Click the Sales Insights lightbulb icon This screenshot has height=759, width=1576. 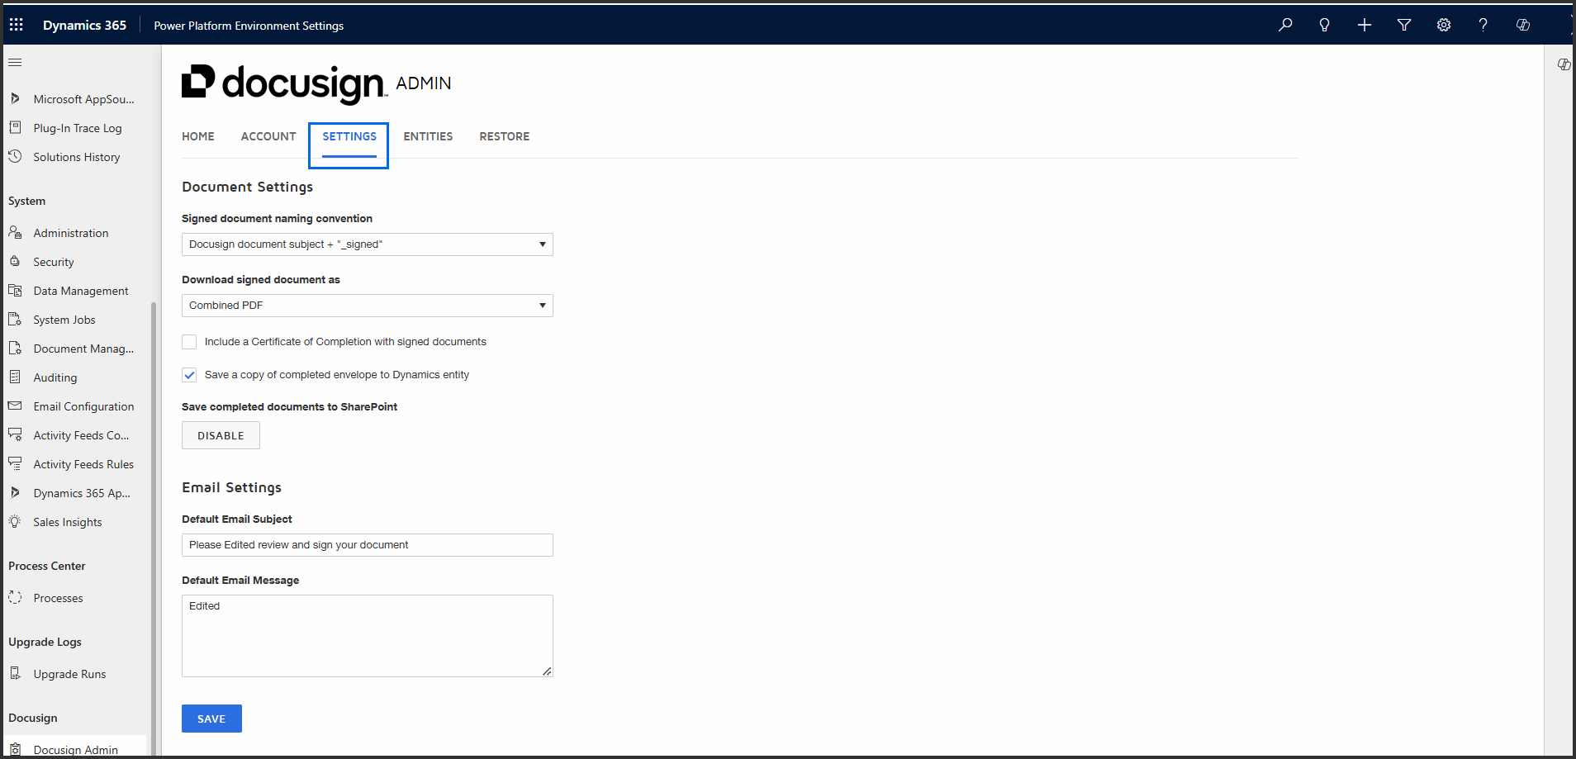pyautogui.click(x=16, y=521)
